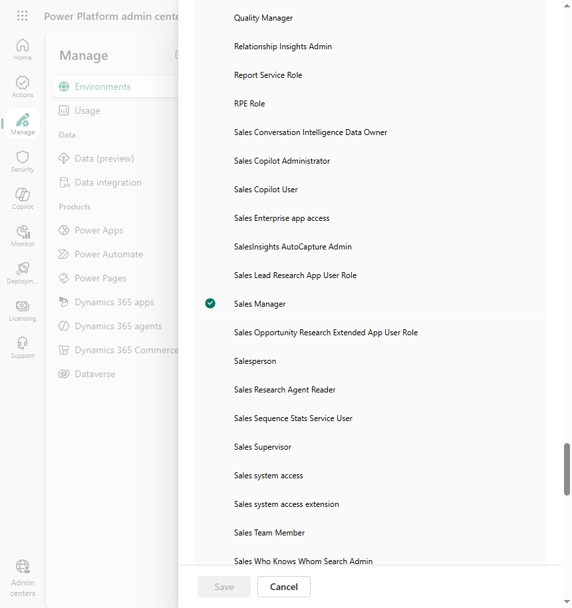This screenshot has width=572, height=608.
Task: Click the scrollbar up arrow
Action: [x=567, y=5]
